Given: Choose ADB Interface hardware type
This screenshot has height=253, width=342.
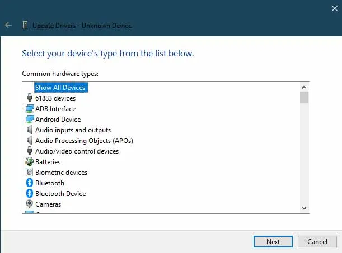Looking at the screenshot, I should click(55, 109).
